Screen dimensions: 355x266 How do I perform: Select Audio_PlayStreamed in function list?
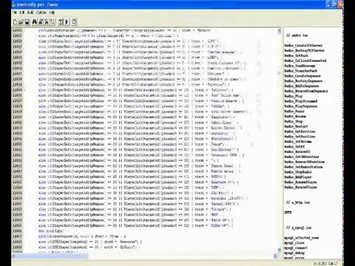point(301,101)
